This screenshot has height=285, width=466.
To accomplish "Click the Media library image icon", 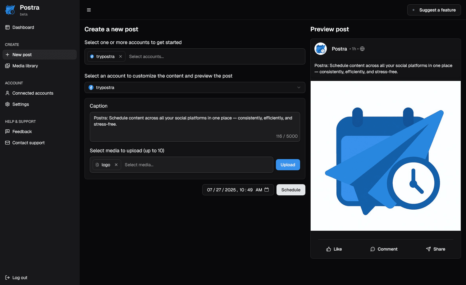I will pyautogui.click(x=7, y=66).
